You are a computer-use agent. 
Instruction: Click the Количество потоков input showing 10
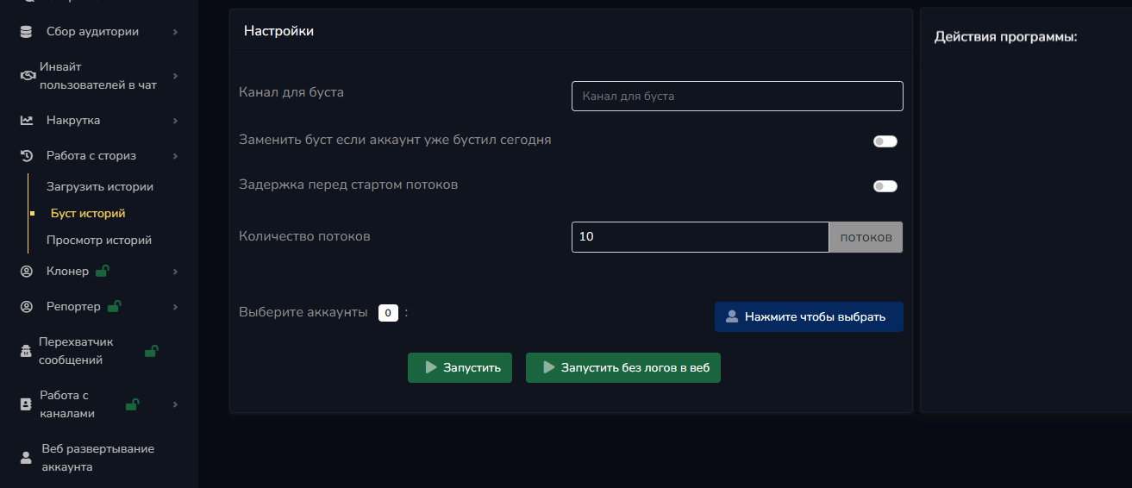[x=700, y=236]
